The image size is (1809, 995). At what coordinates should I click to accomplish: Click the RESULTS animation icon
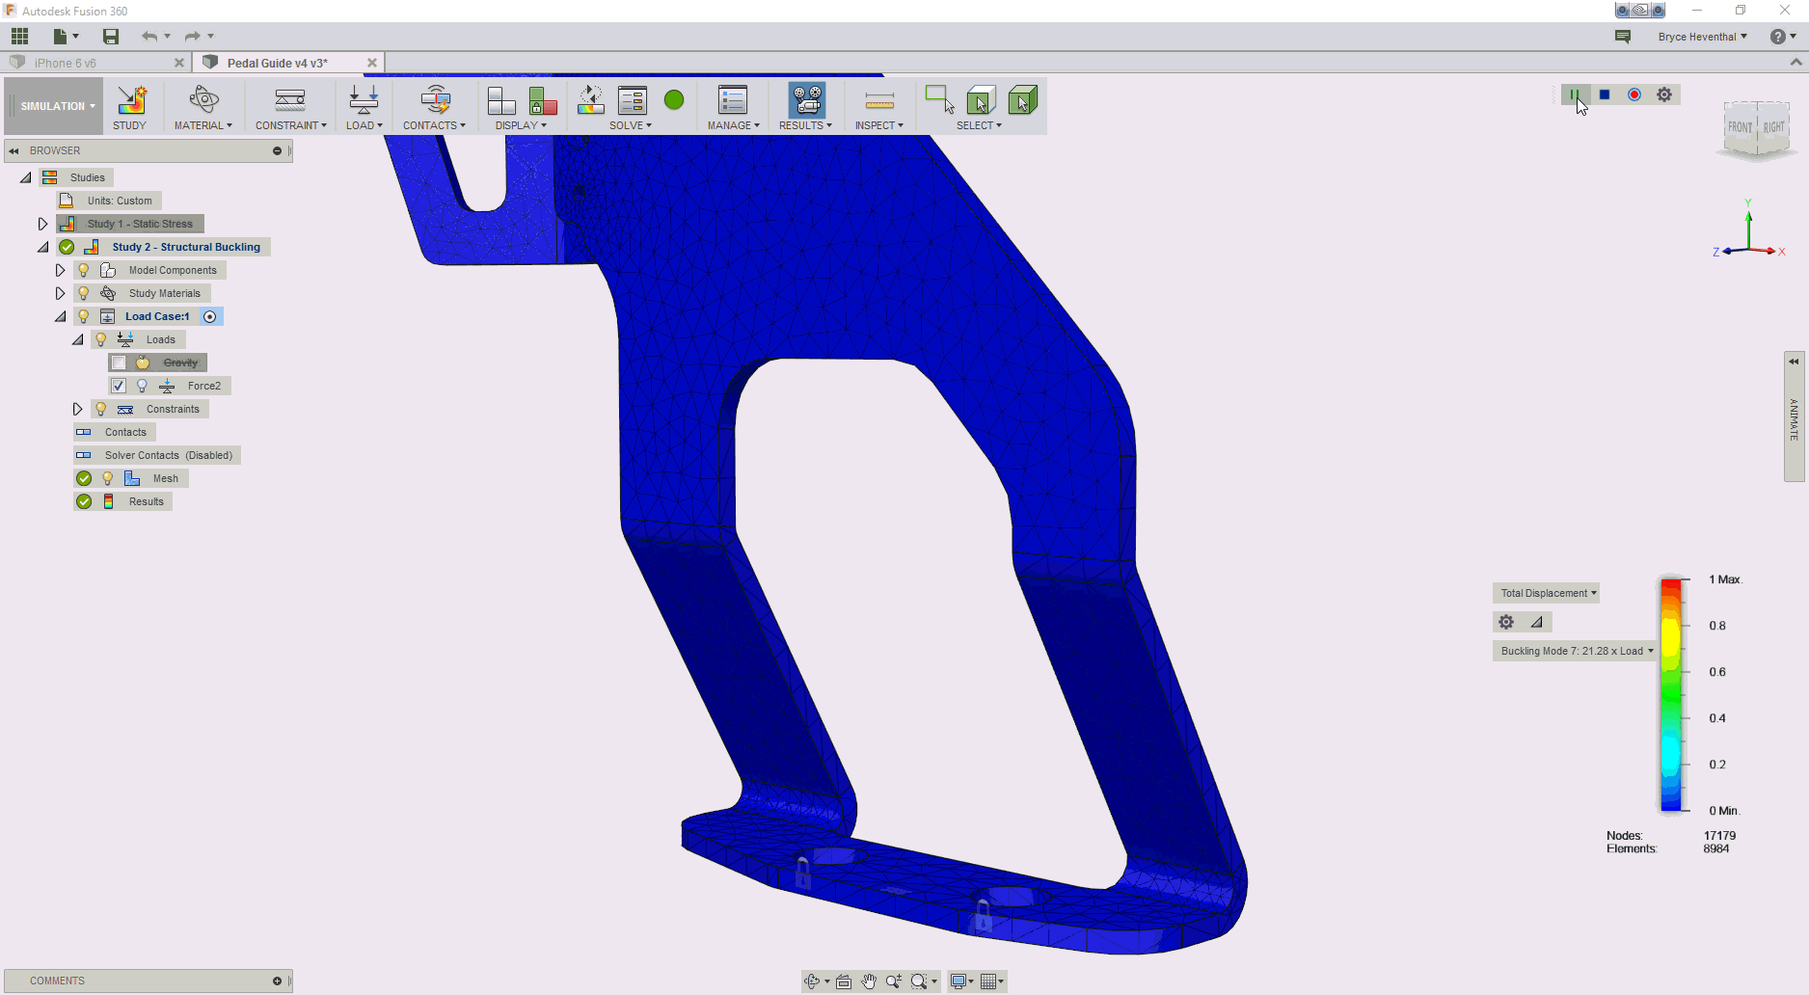click(806, 100)
